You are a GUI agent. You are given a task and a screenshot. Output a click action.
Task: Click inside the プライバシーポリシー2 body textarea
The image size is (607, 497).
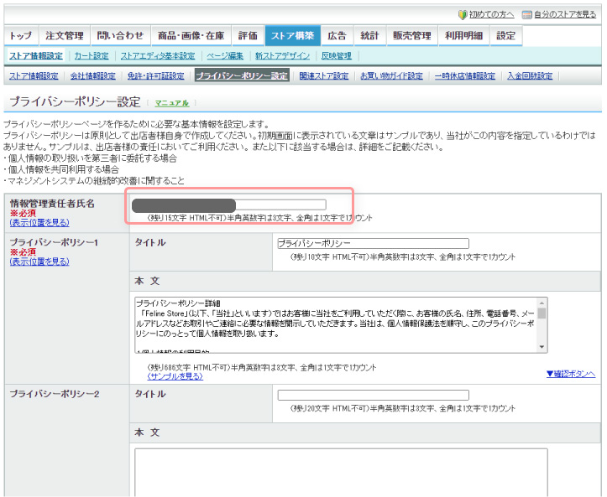tap(341, 473)
